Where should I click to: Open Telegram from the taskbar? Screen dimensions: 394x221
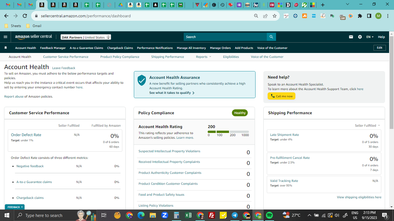[235, 215]
